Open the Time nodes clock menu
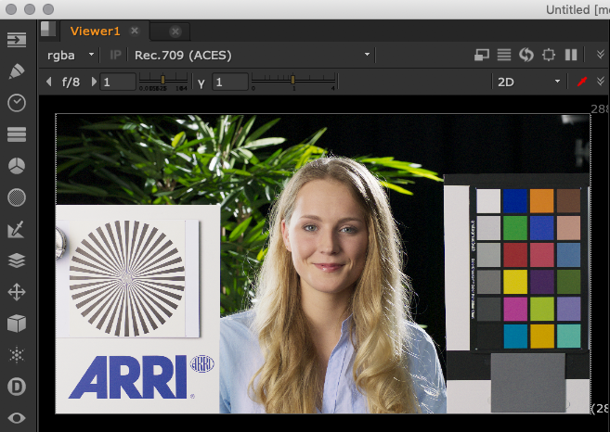The image size is (610, 432). [17, 103]
